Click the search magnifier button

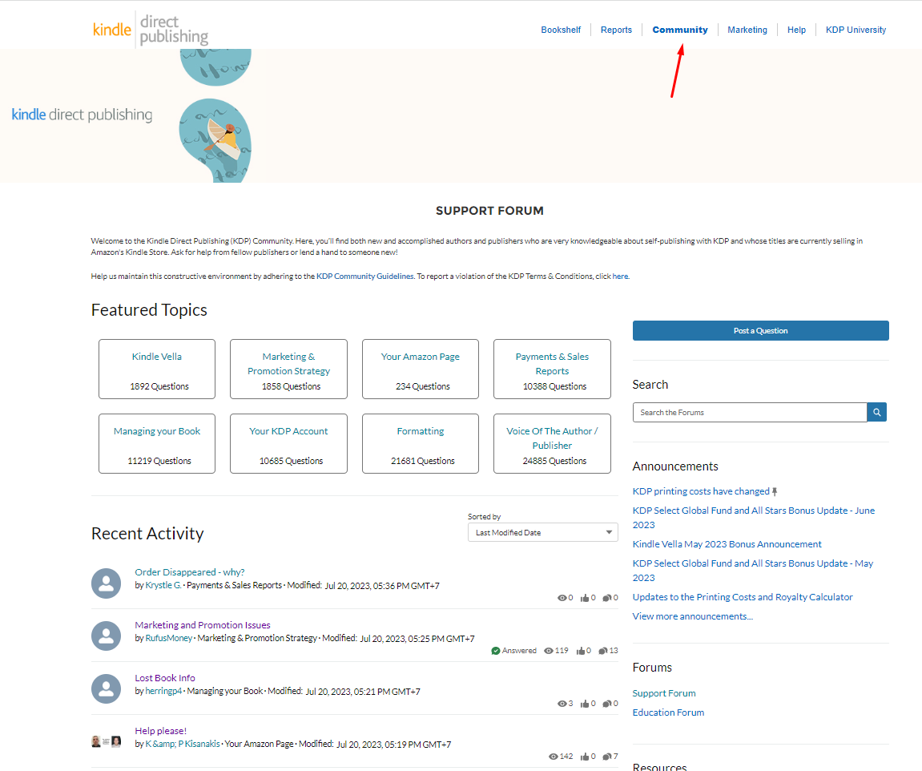click(876, 412)
